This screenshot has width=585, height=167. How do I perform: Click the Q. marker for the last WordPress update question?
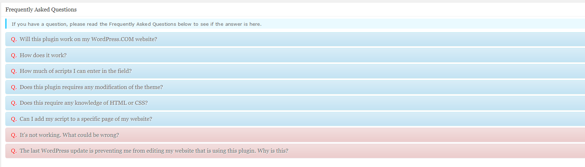coord(14,151)
